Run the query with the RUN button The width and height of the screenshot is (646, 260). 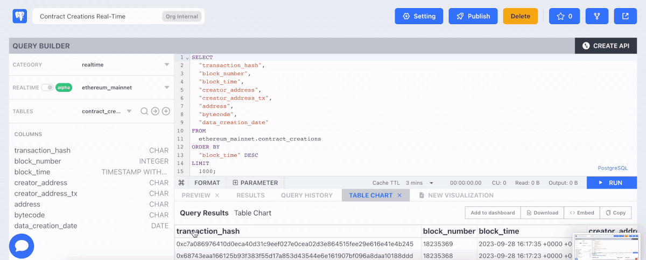(612, 183)
